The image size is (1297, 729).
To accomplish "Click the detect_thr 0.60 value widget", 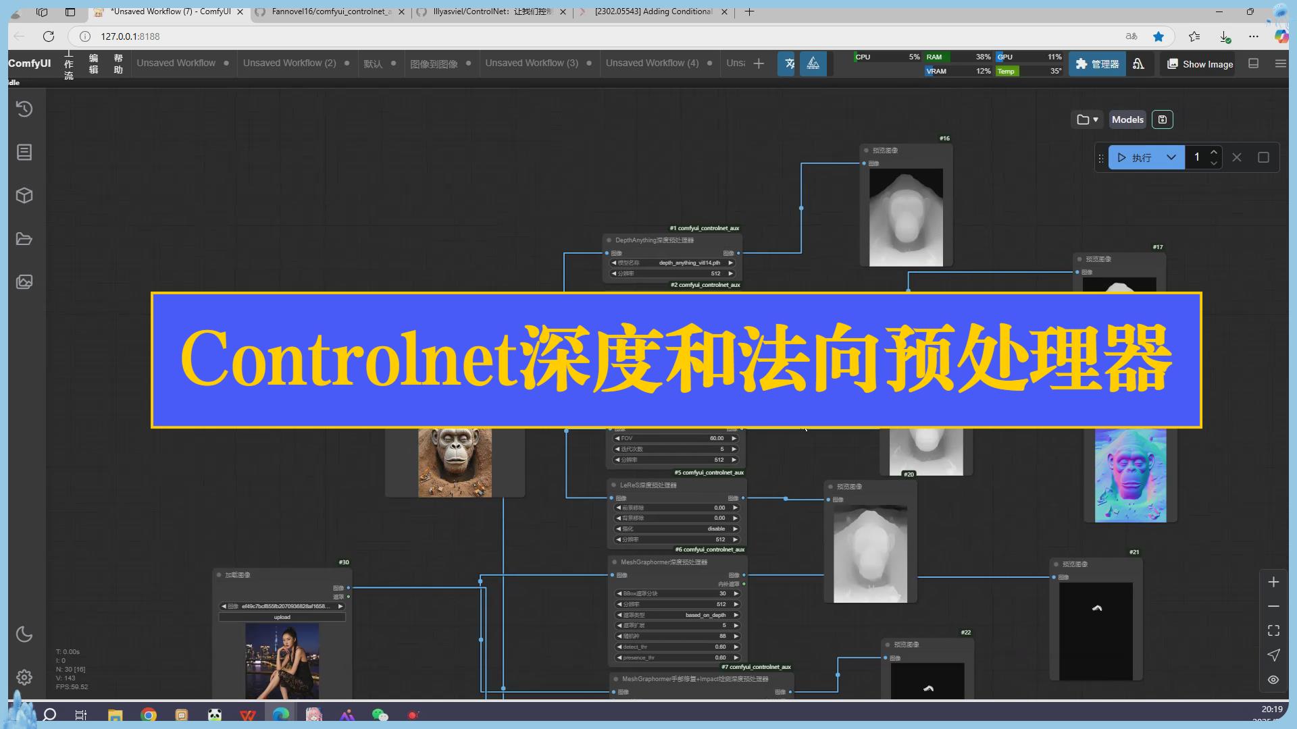I will coord(678,647).
